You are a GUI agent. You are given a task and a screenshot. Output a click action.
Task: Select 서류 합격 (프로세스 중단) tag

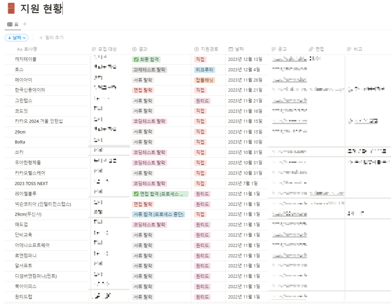[158, 214]
